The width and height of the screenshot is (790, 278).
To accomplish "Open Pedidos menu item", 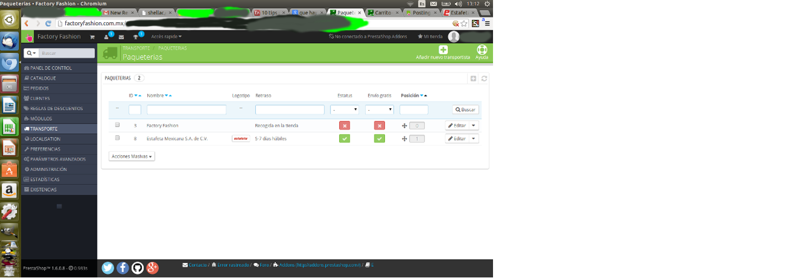I will (59, 88).
